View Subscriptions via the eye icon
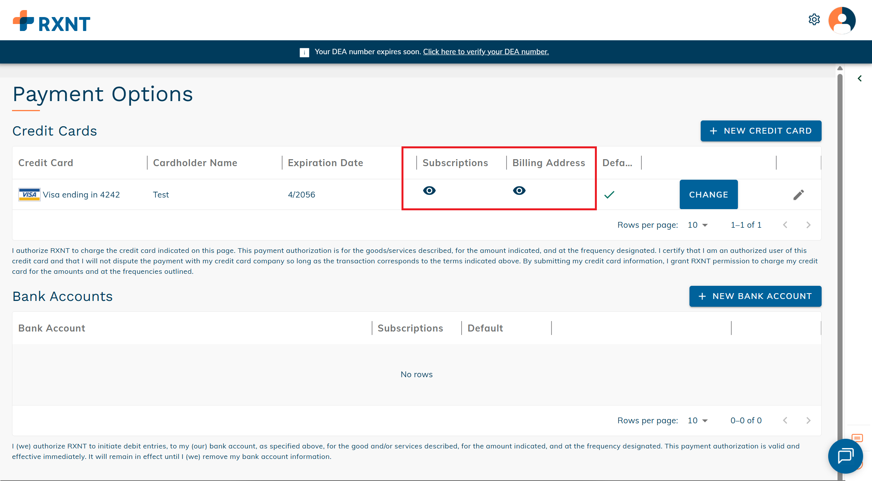Screen dimensions: 872x481 [429, 191]
